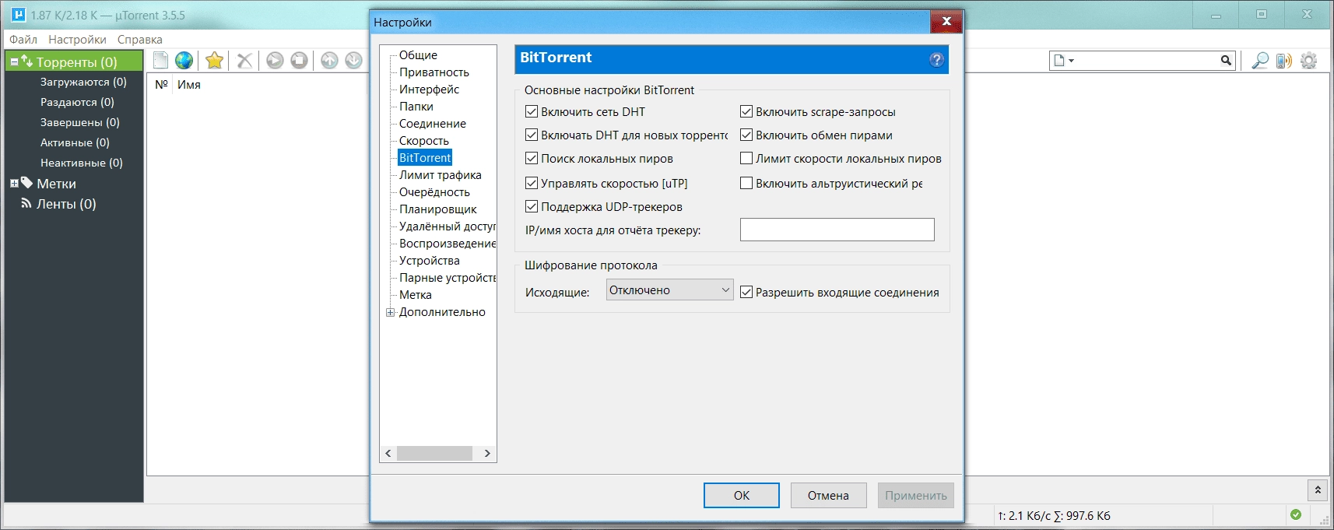This screenshot has width=1334, height=530.
Task: Click the IP/имя хоста input field
Action: (x=837, y=230)
